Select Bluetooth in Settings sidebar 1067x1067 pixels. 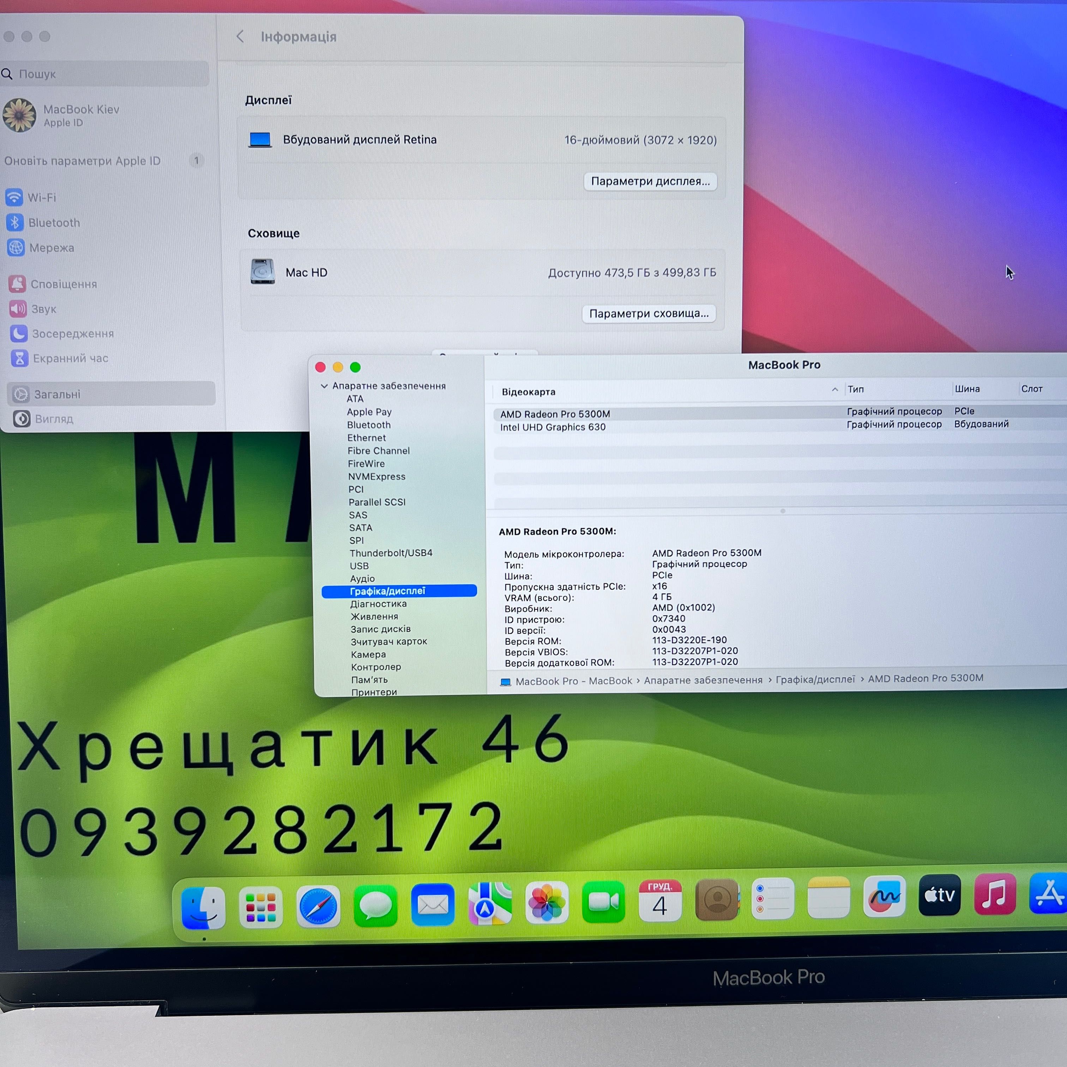click(43, 223)
